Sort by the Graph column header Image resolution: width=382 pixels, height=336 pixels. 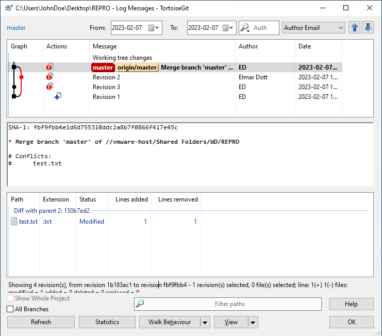point(25,46)
